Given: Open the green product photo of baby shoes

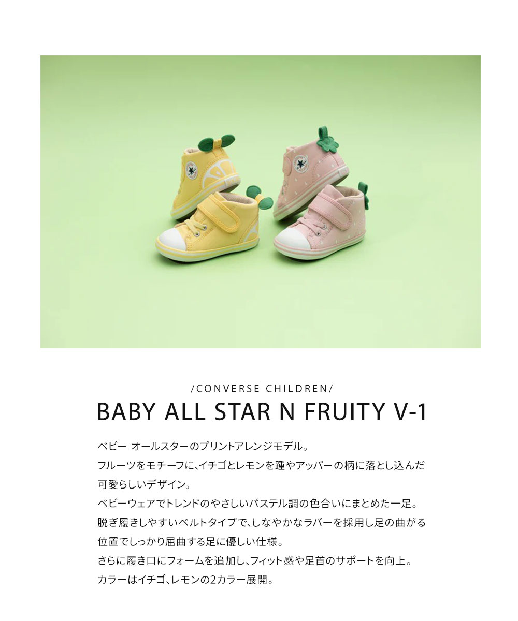Looking at the screenshot, I should (x=261, y=202).
